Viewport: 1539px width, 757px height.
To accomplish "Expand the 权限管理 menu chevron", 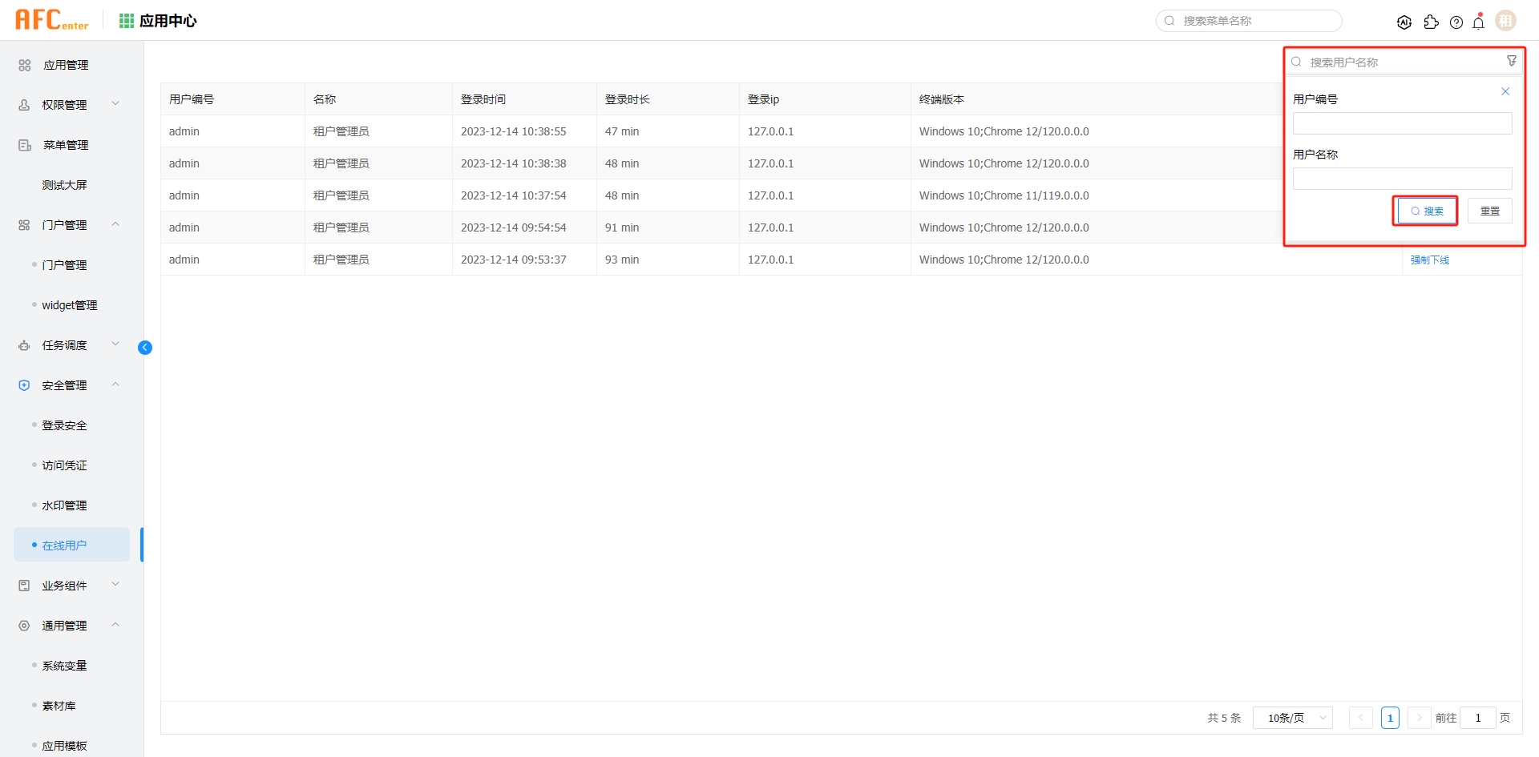I will click(x=115, y=104).
